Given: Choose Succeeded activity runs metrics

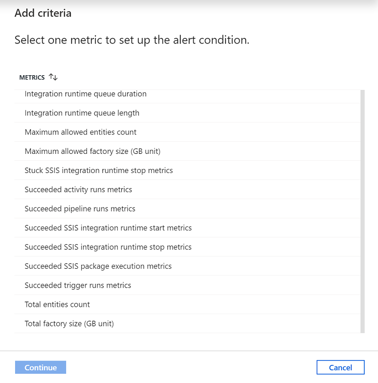Looking at the screenshot, I should (x=78, y=190).
